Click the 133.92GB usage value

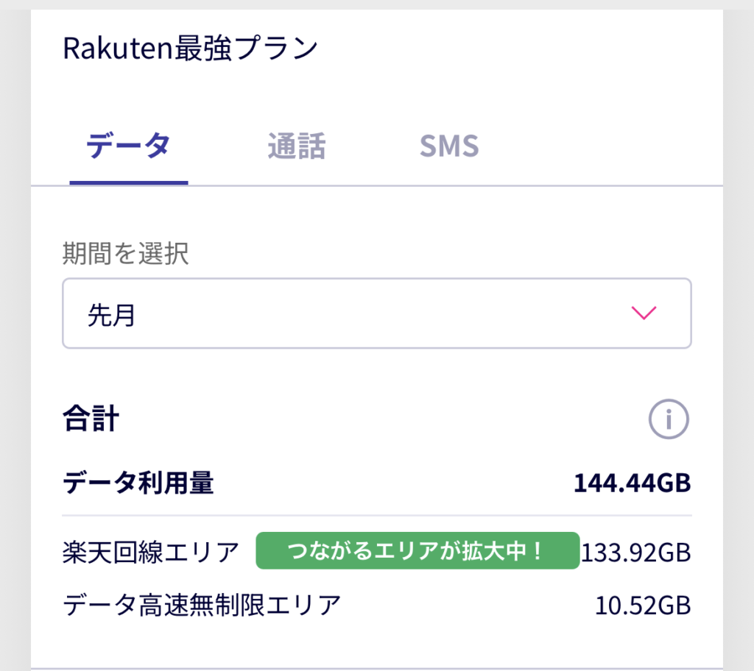636,551
